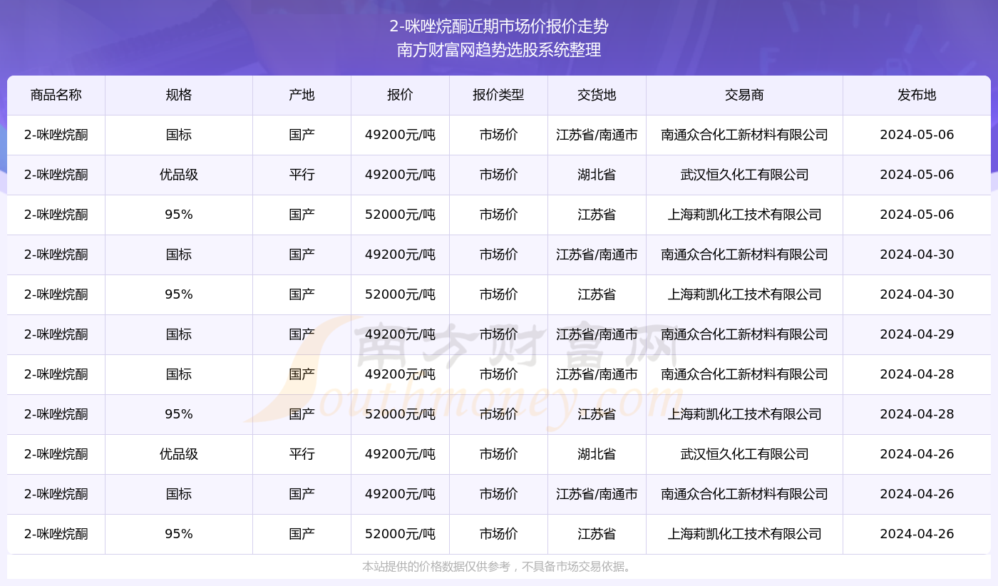This screenshot has width=998, height=586.
Task: Click 平行 in the 2024-05-06 row
Action: click(x=302, y=175)
